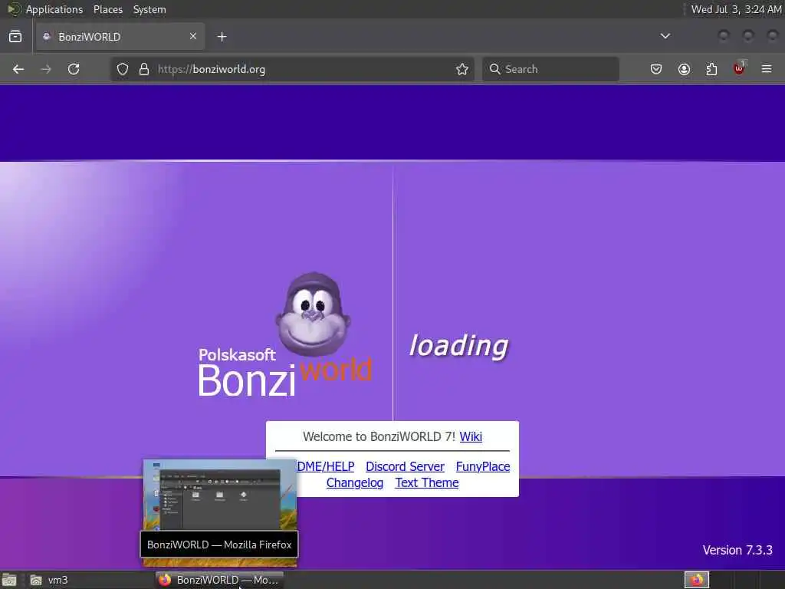Screen dimensions: 785x589
Task: Open the Pocket save icon
Action: pos(656,69)
